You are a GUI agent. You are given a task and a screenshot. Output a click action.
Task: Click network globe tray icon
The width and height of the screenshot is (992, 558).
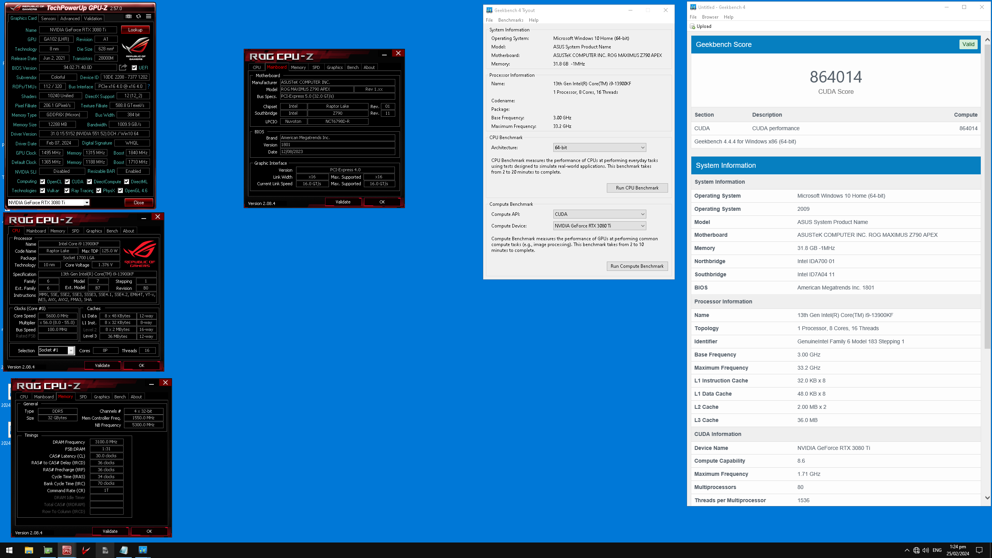pos(916,550)
